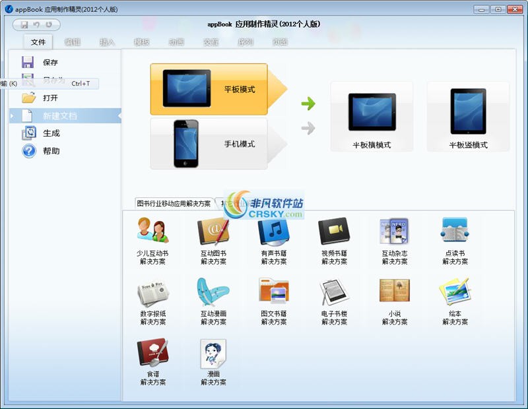Screen dimensions: 528x409
Task: Open the 互动图书 solution icon
Action: pos(213,241)
